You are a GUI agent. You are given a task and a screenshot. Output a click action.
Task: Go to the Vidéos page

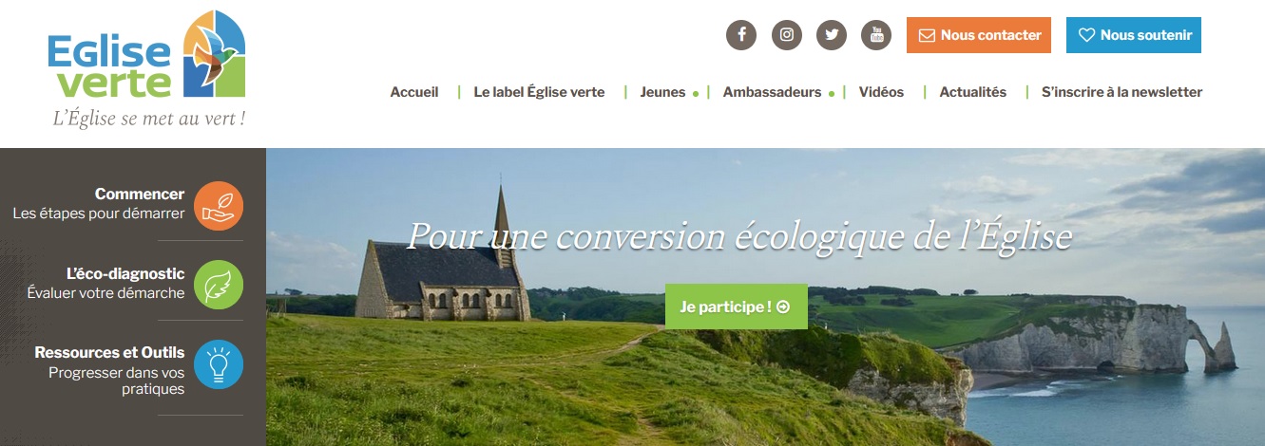pyautogui.click(x=881, y=92)
